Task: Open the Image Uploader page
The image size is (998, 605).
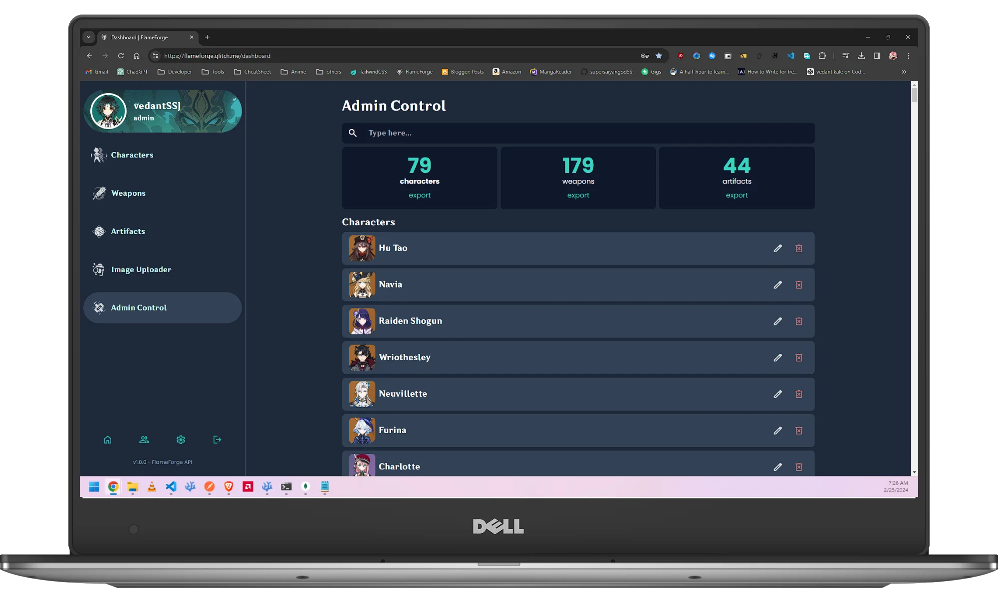Action: [x=141, y=270]
